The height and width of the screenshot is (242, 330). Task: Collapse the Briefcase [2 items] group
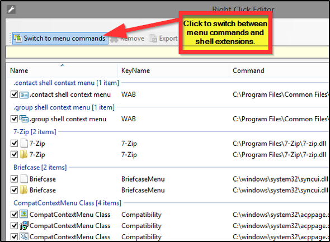40,167
